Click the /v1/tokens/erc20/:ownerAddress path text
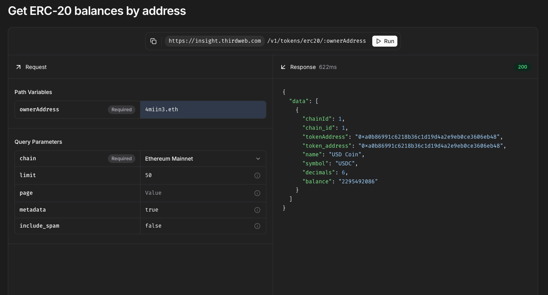The height and width of the screenshot is (295, 548). 317,41
